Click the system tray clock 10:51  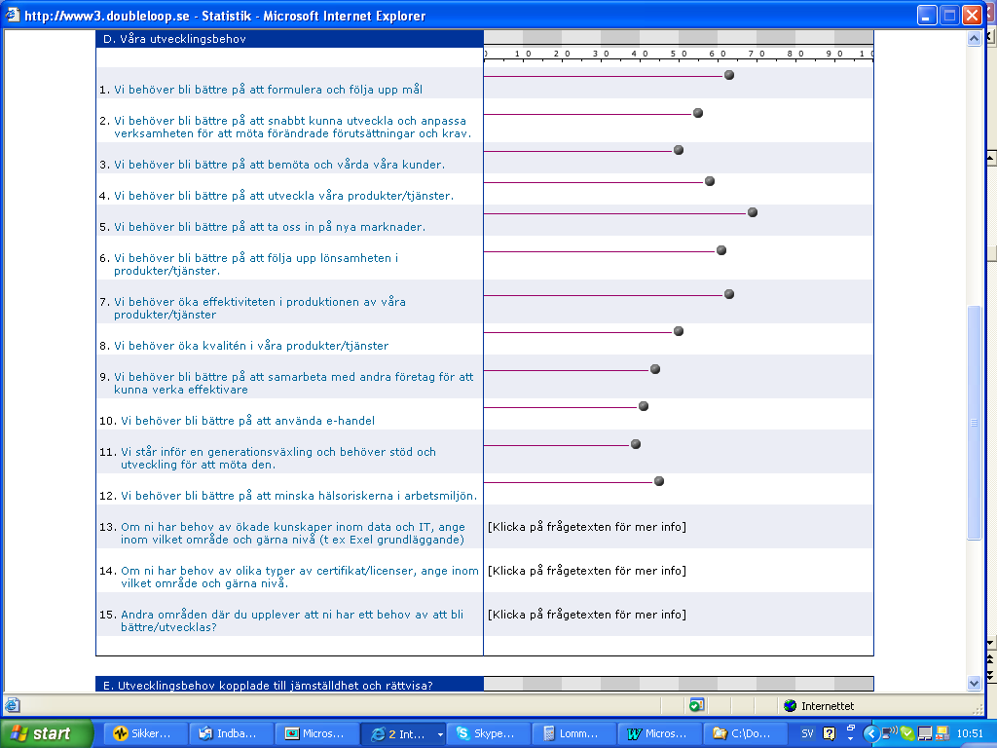[x=970, y=734]
